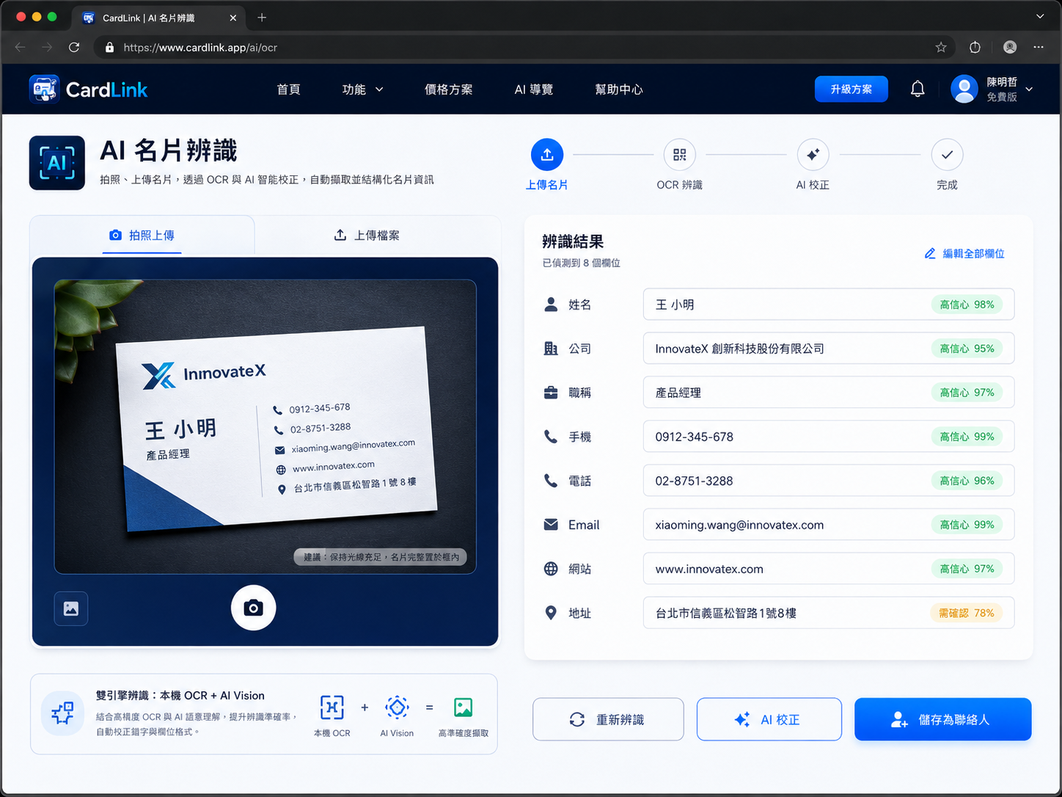
Task: Click the camera shutter button
Action: (x=253, y=608)
